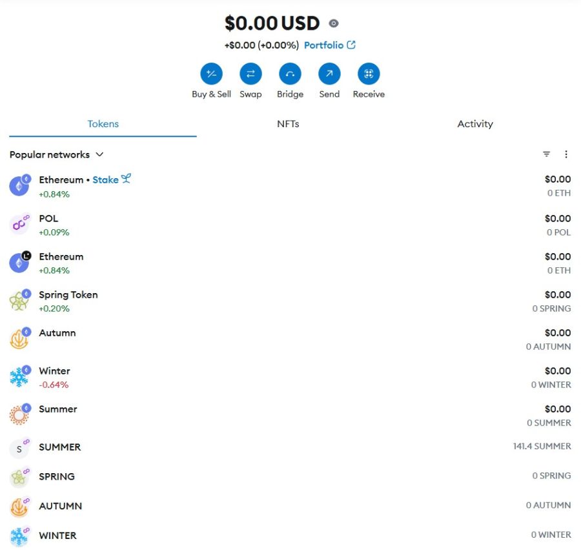Image resolution: width=581 pixels, height=550 pixels.
Task: Hide the balance with eye icon
Action: coord(334,24)
